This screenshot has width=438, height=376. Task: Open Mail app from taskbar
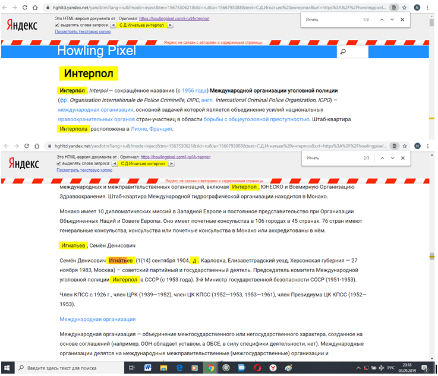click(242, 368)
